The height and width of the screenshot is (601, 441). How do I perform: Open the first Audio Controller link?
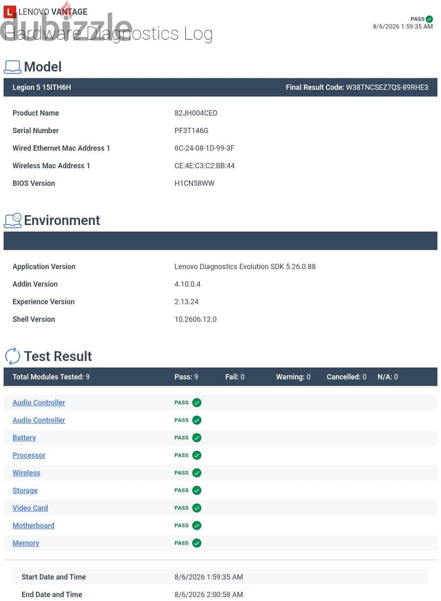39,403
